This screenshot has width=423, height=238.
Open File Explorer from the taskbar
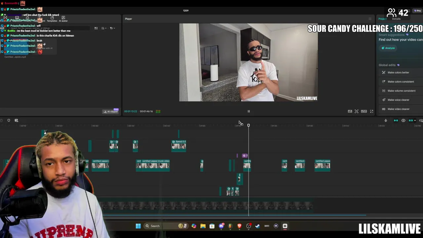coord(203,226)
